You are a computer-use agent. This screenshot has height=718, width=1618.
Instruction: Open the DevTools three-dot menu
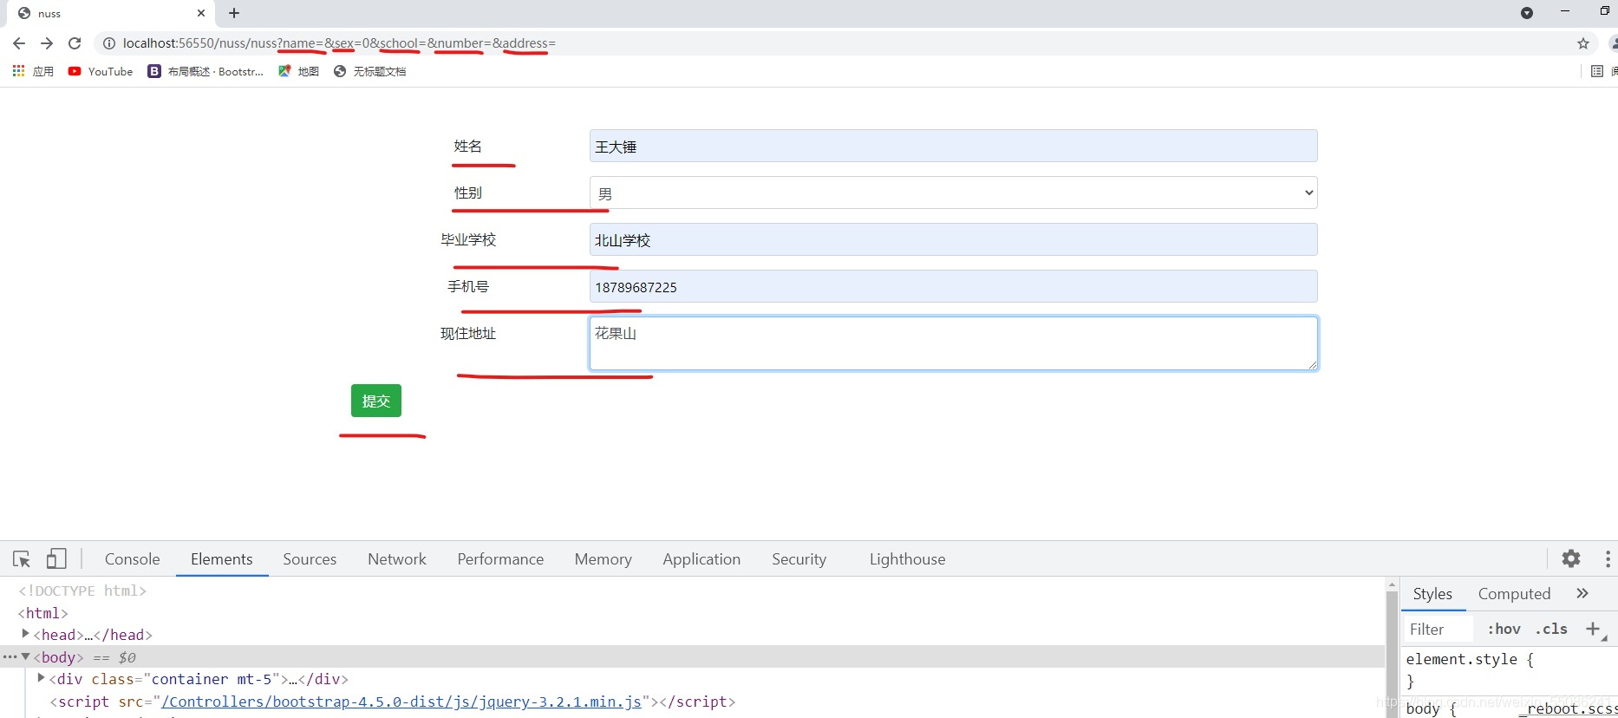[x=1608, y=558]
